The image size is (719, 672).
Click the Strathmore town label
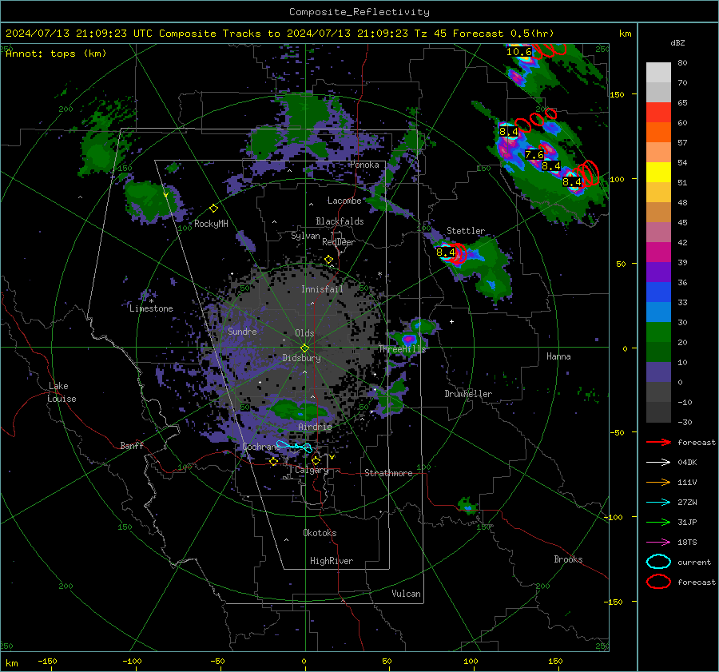tap(388, 473)
